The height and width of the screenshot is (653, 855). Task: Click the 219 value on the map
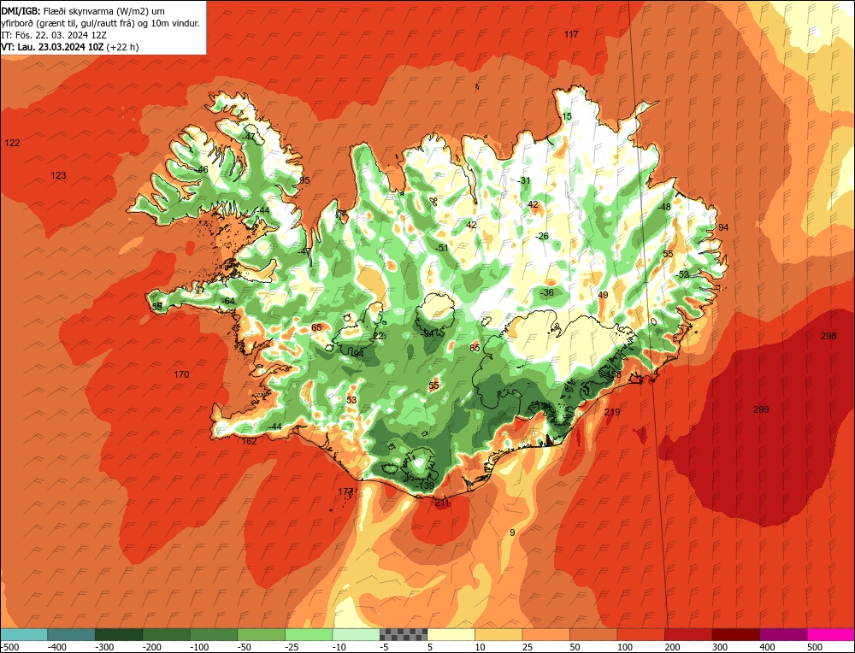(612, 412)
